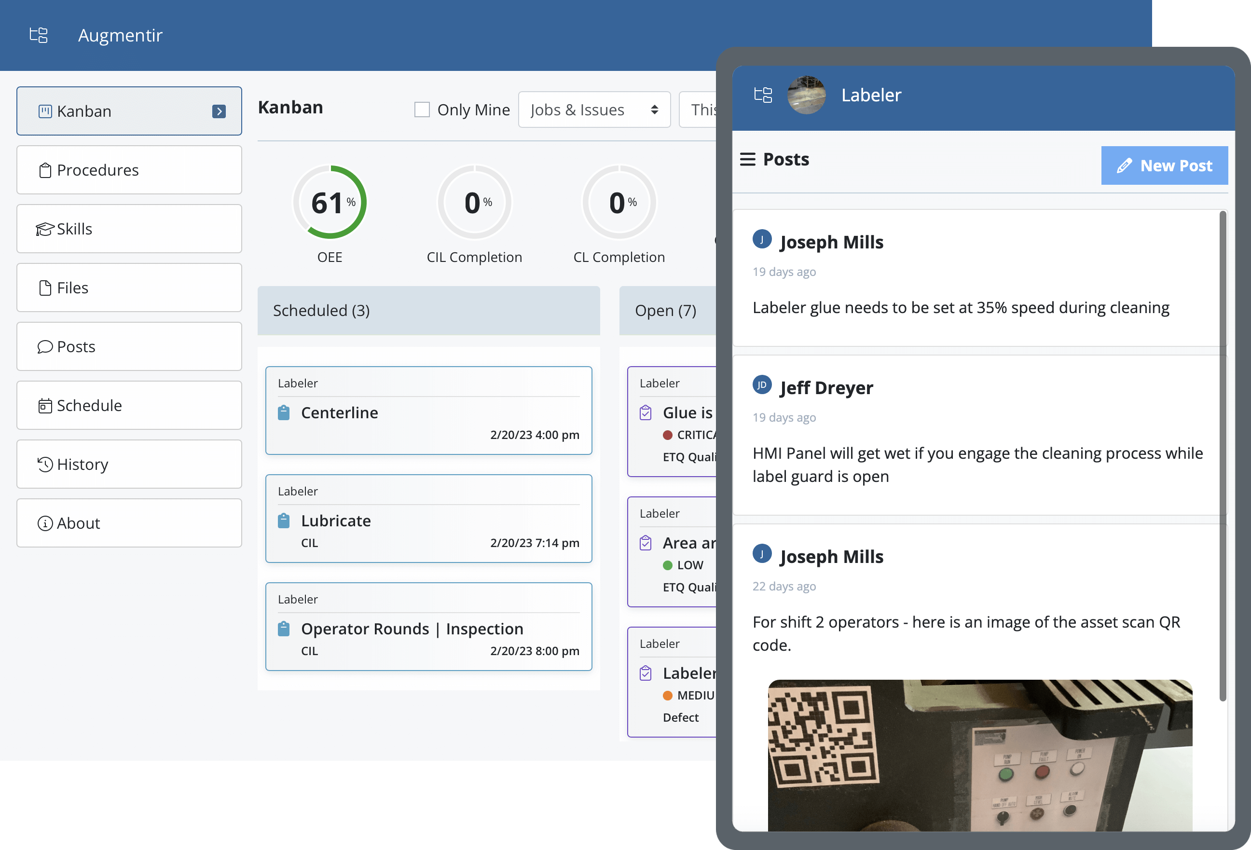This screenshot has height=850, width=1251.
Task: Click the Procedures icon in sidebar
Action: click(44, 169)
